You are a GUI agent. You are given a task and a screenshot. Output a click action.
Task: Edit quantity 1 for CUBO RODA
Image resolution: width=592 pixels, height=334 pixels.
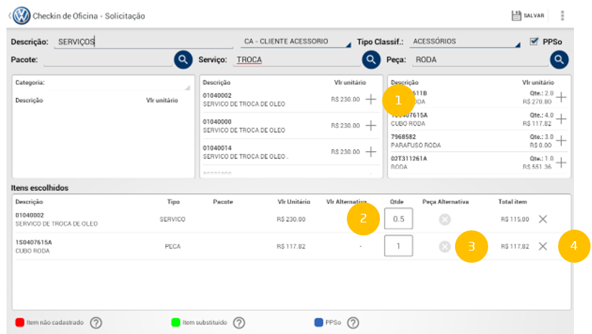pyautogui.click(x=398, y=245)
